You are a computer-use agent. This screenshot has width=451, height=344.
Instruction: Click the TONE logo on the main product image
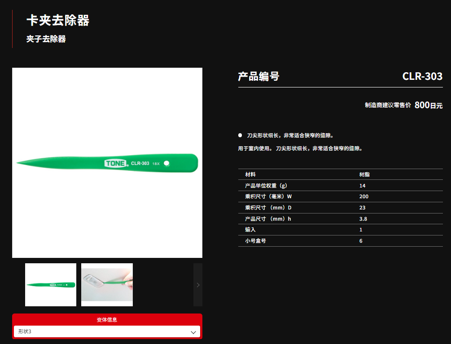[x=117, y=163]
